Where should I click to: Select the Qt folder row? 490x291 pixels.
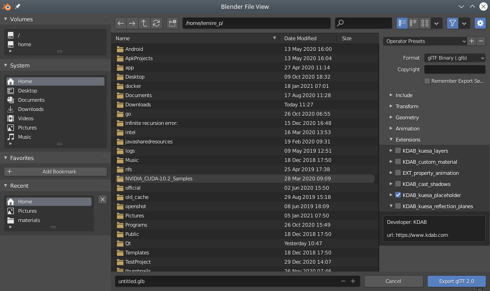[245, 243]
